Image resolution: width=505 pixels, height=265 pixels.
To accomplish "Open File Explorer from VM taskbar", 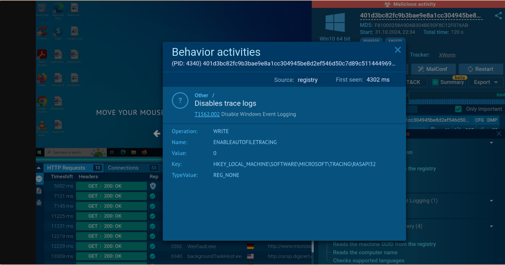I will 134,152.
